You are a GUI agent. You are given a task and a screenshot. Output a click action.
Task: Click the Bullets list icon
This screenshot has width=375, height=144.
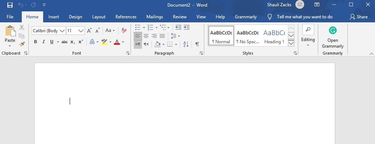click(138, 27)
